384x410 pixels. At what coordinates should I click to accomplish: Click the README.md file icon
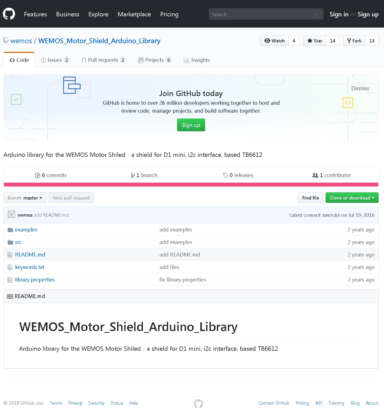pos(10,255)
